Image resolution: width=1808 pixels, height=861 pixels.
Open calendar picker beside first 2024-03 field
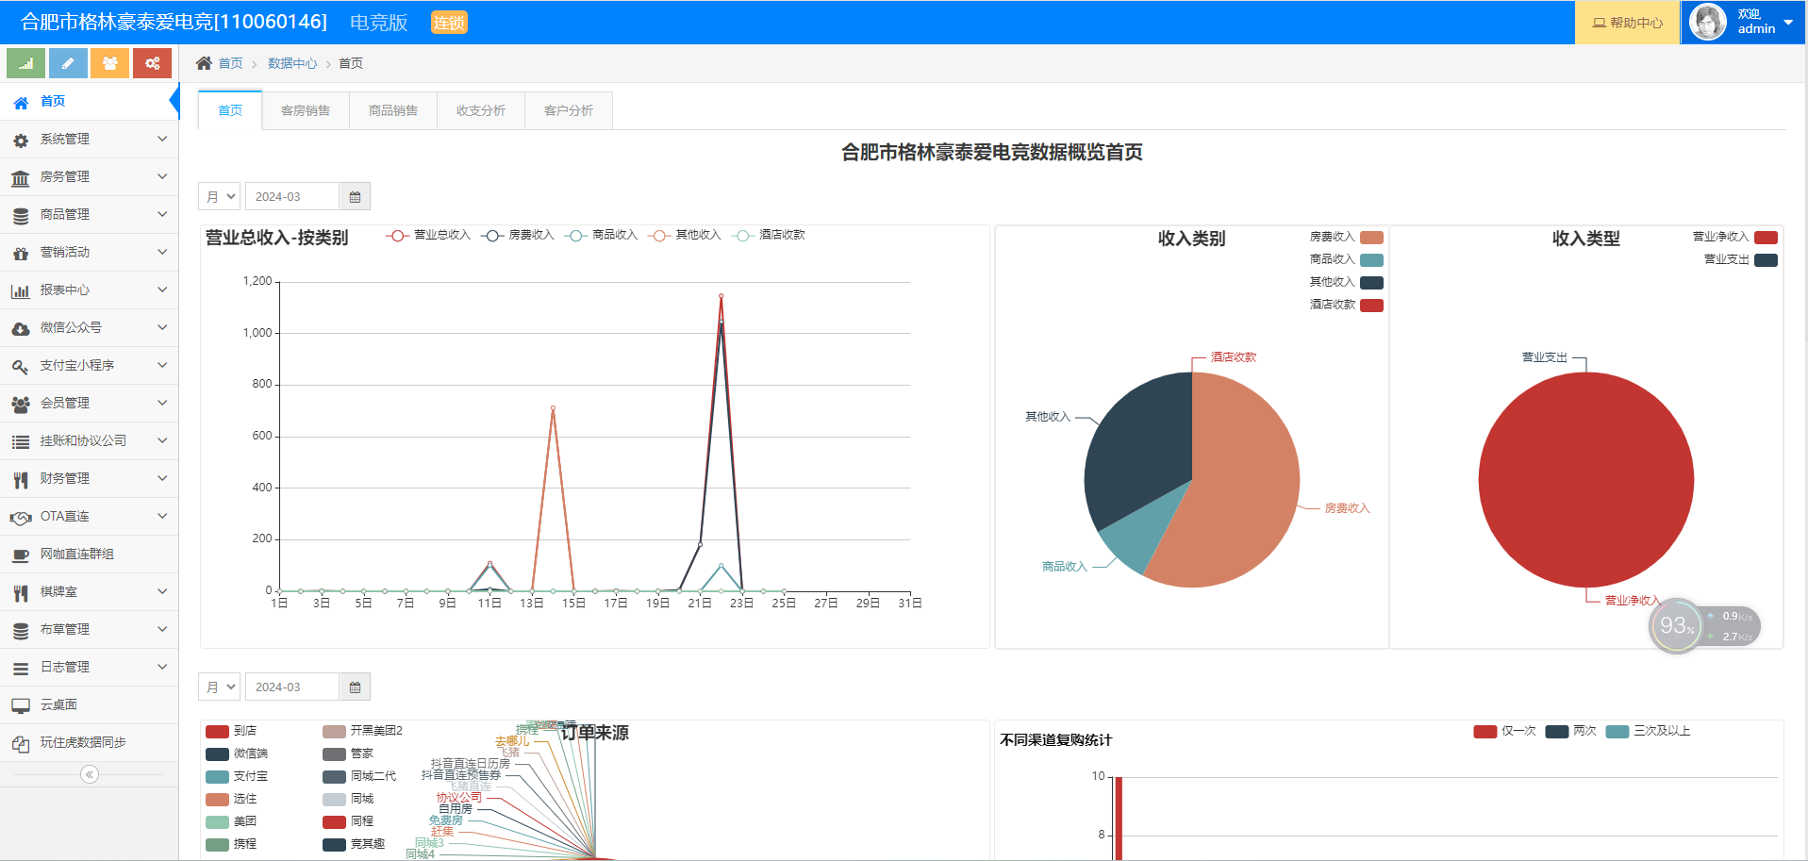[x=355, y=196]
